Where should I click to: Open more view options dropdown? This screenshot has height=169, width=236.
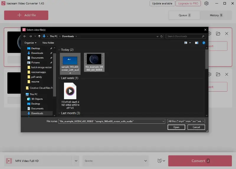190,43
